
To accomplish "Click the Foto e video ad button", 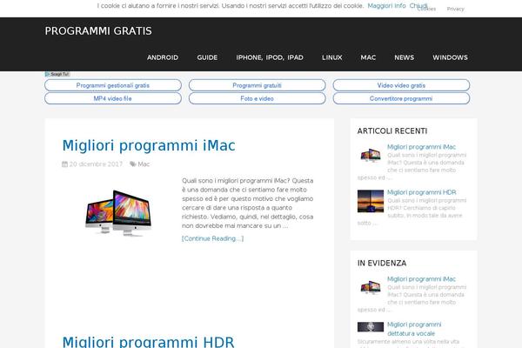I will coord(257,98).
